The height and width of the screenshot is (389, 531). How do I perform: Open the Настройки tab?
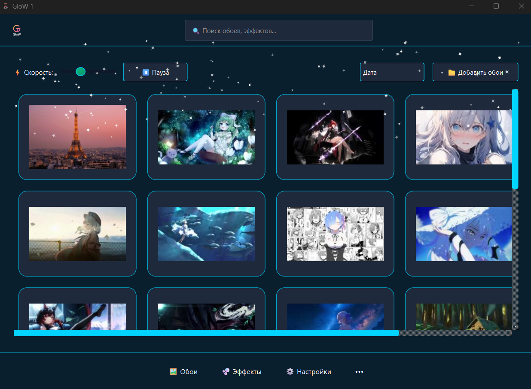point(309,372)
